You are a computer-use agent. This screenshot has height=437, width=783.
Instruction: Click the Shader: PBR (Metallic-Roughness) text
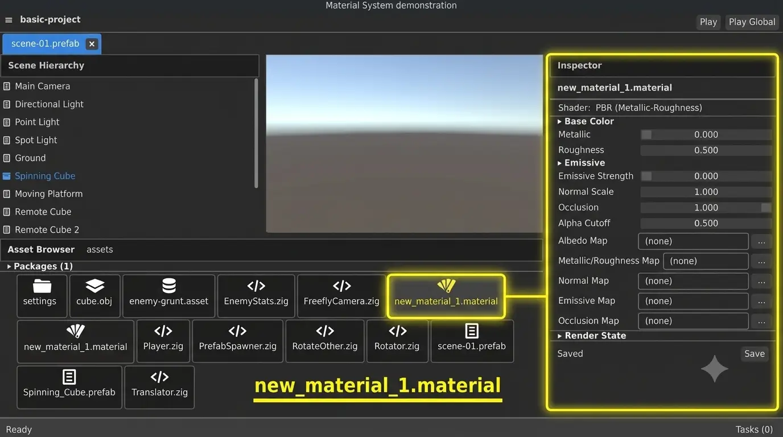(630, 108)
